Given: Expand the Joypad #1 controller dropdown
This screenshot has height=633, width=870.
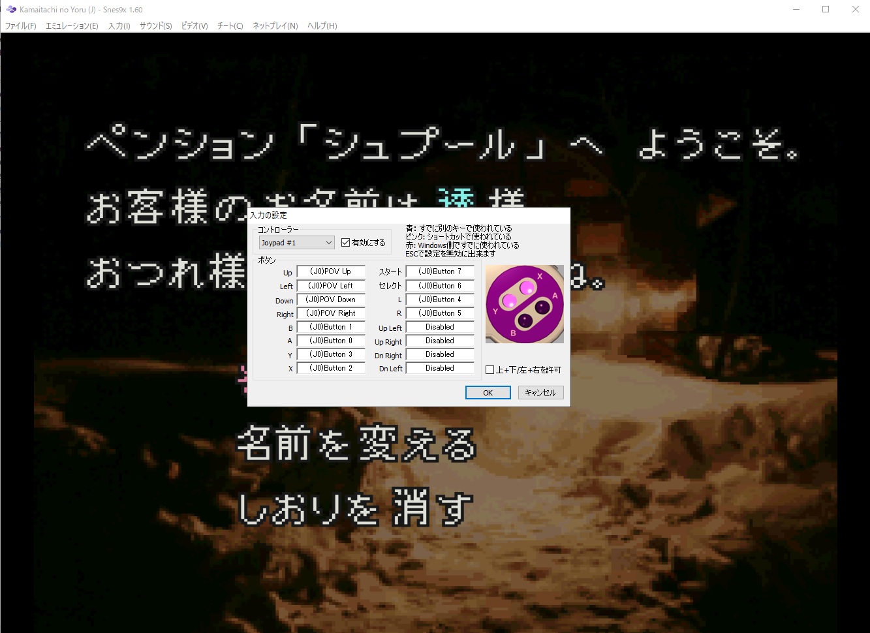Looking at the screenshot, I should click(x=297, y=243).
